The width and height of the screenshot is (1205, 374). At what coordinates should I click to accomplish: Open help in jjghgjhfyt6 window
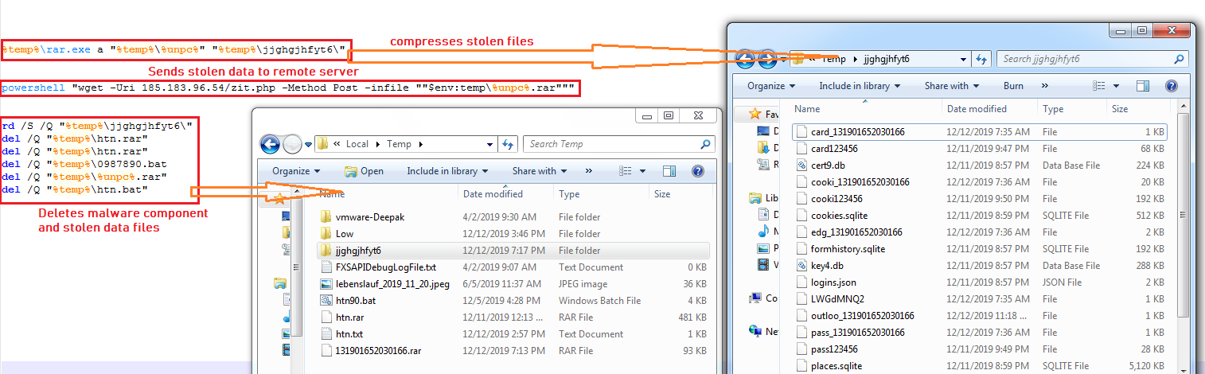point(1172,86)
